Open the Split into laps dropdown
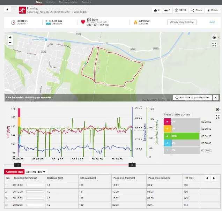This screenshot has height=211, width=222. 36,172
